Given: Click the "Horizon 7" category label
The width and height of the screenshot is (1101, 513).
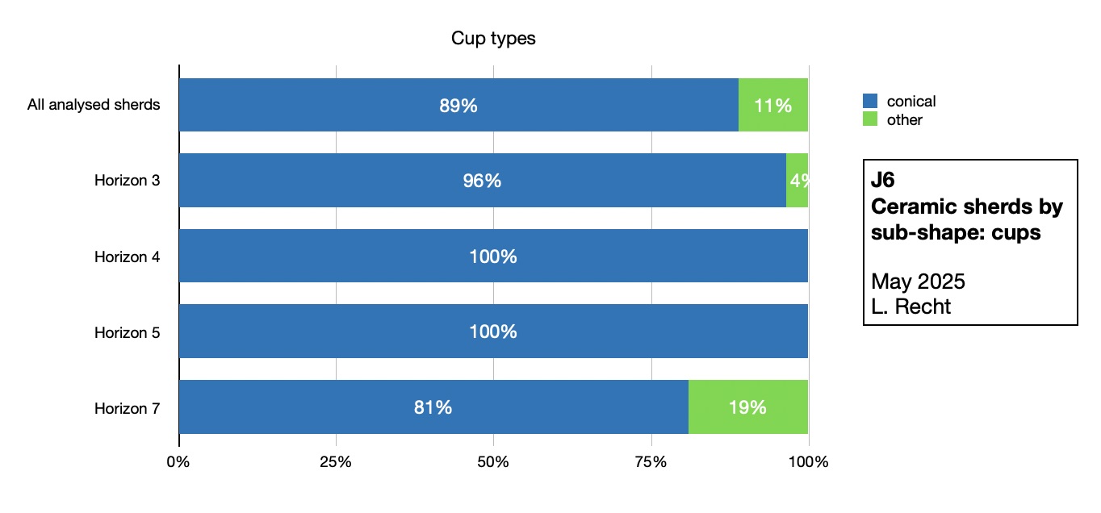Looking at the screenshot, I should (127, 408).
